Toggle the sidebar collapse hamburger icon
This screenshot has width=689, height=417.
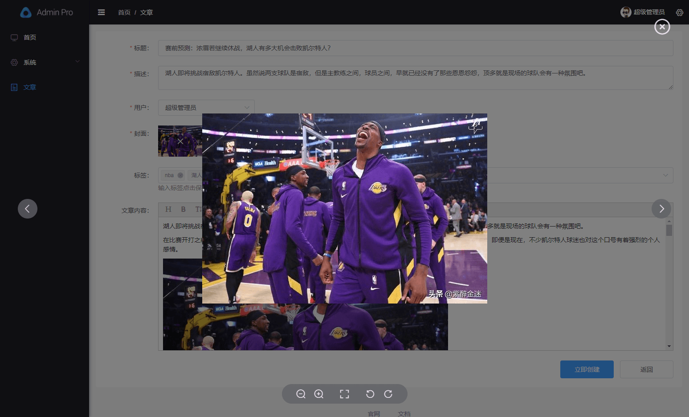tap(102, 12)
